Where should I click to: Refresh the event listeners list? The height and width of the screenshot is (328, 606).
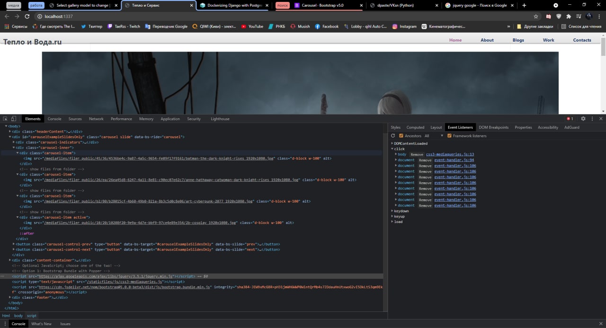click(x=393, y=136)
